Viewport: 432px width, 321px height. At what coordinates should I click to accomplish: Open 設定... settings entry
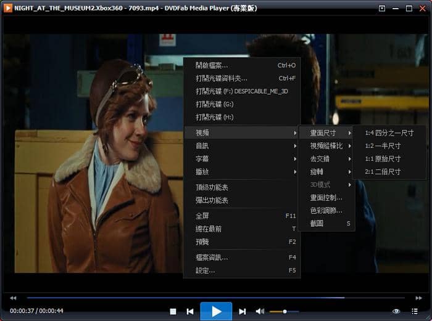[242, 270]
